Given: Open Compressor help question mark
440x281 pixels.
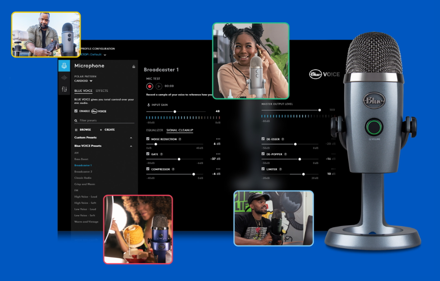Looking at the screenshot, I should [x=173, y=169].
